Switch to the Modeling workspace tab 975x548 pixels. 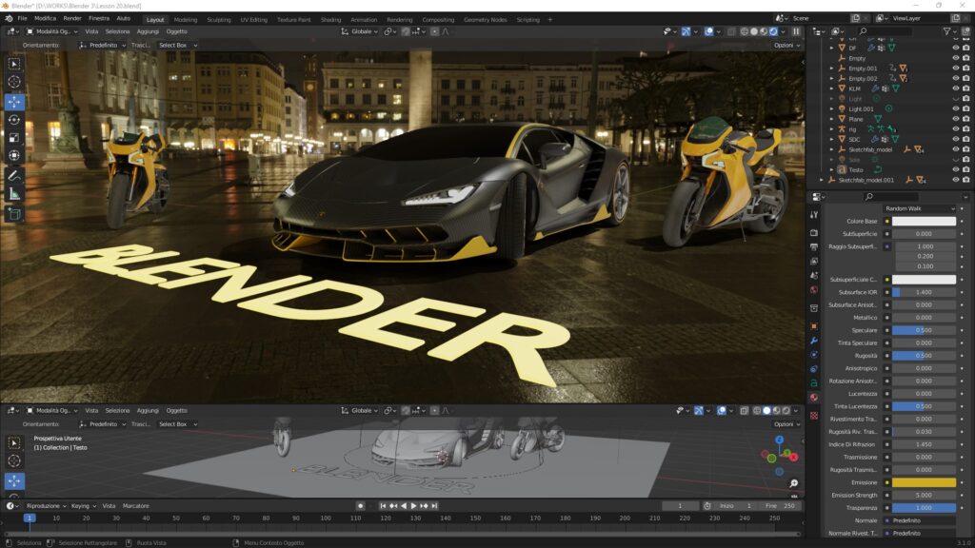[x=186, y=20]
